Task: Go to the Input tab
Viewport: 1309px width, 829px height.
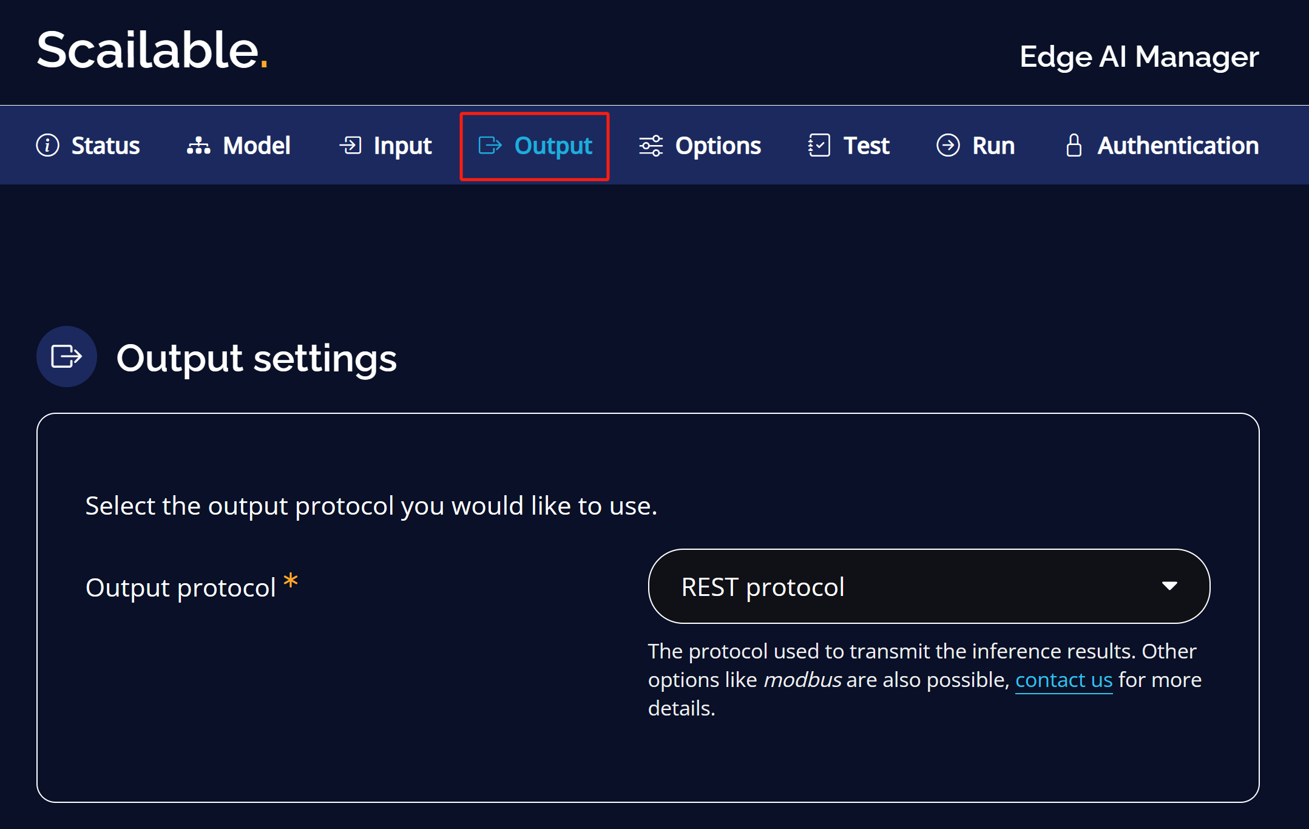Action: tap(385, 146)
